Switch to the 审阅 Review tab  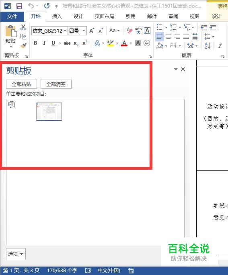pyautogui.click(x=173, y=16)
